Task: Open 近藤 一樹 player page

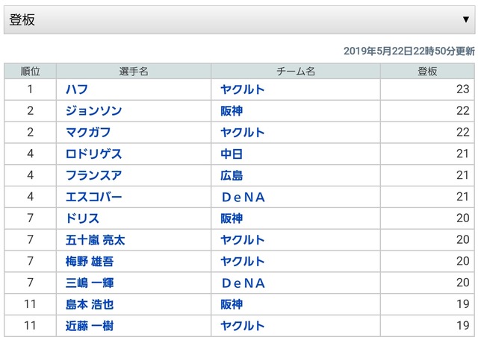Action: pyautogui.click(x=90, y=326)
